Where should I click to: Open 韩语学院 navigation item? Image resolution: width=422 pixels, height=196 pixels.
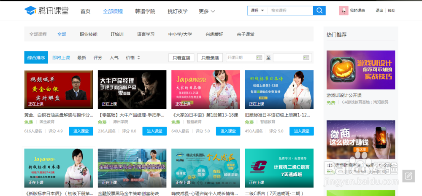[x=145, y=11]
